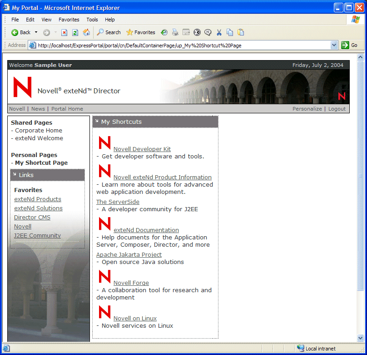This screenshot has width=367, height=355.
Task: Select My Shortcut Page
Action: point(41,163)
